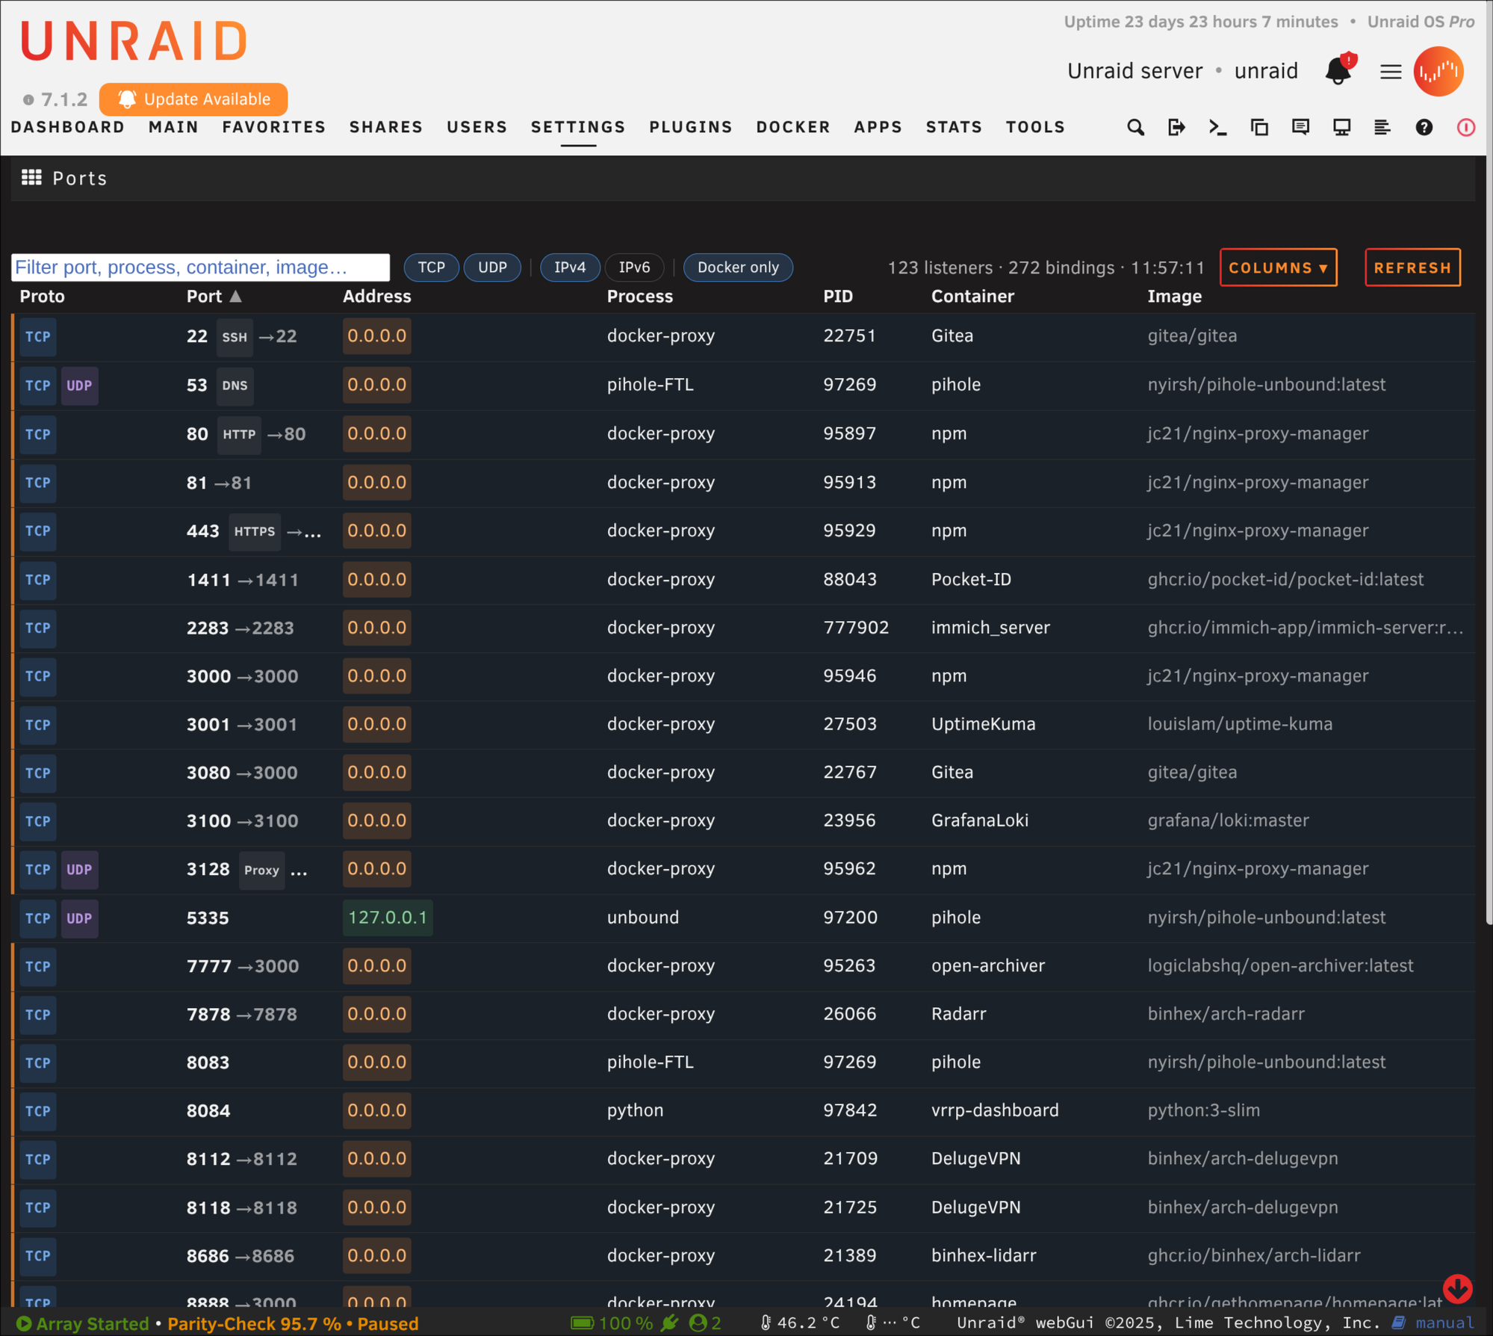Viewport: 1493px width, 1336px height.
Task: Click the red power alert icon
Action: 1466,128
